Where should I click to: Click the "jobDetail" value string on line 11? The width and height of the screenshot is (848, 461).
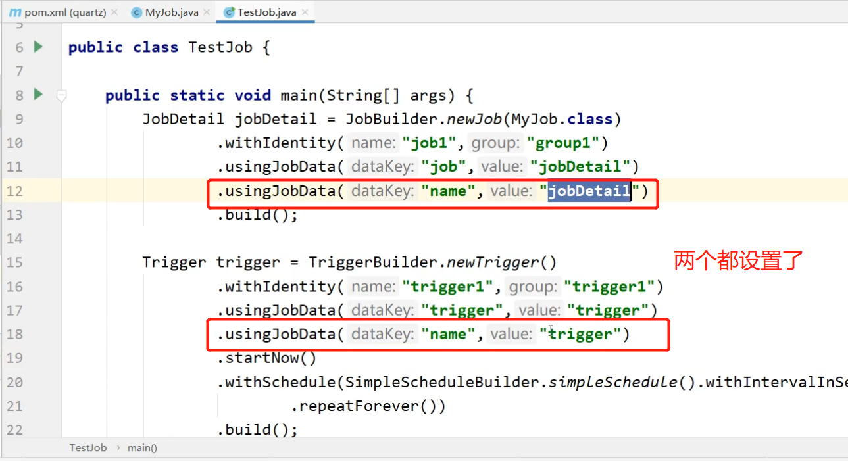click(580, 166)
